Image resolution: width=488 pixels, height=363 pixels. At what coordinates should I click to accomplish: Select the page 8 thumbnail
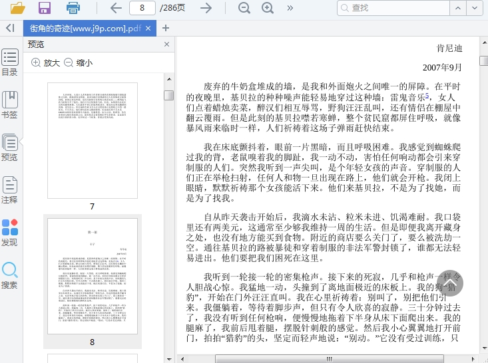tap(93, 277)
